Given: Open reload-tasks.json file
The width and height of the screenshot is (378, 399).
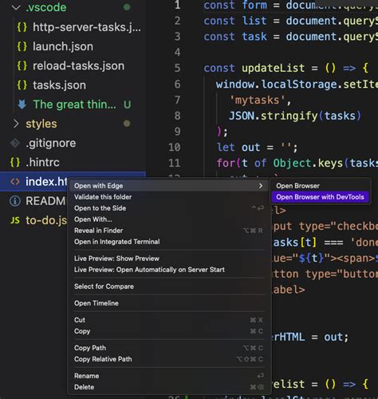Looking at the screenshot, I should (78, 66).
